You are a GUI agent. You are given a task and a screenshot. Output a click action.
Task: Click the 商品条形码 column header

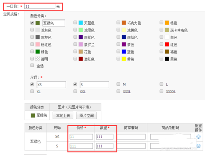tap(170, 128)
